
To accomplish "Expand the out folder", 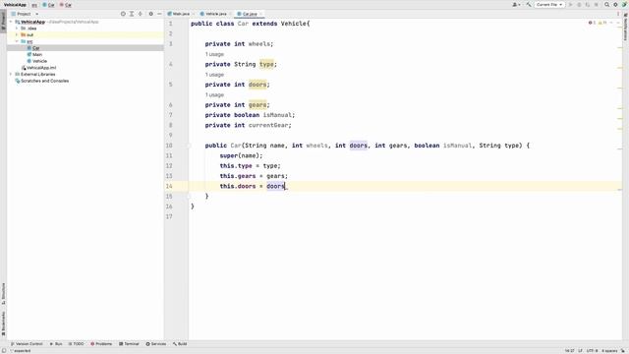I will click(x=17, y=34).
